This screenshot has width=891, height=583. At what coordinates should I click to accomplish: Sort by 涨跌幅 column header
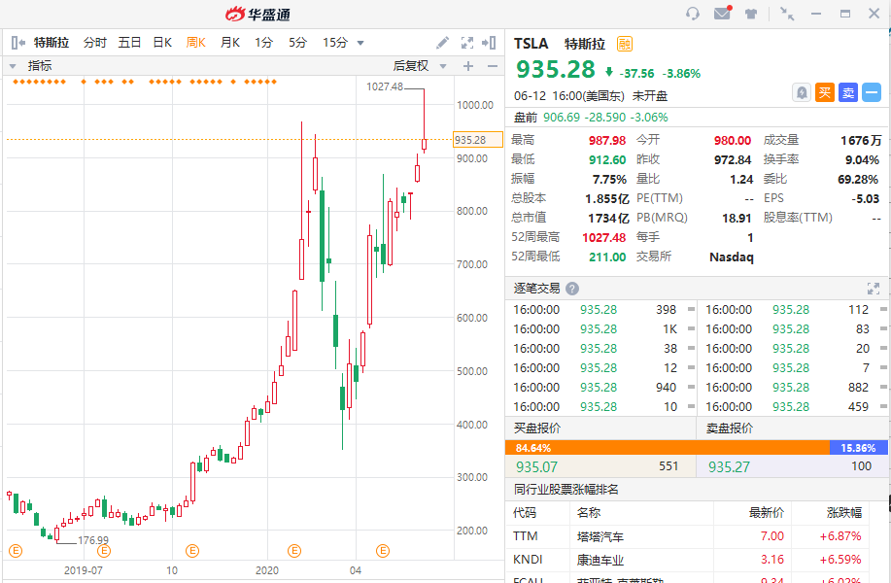(843, 512)
